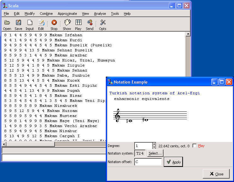The width and height of the screenshot is (234, 182).
Task: Minimize the Scala main window
Action: 172,6
